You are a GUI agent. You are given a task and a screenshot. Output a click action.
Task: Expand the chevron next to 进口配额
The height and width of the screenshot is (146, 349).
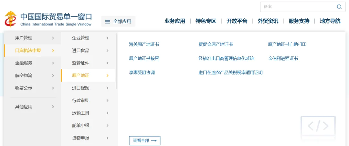point(108,88)
